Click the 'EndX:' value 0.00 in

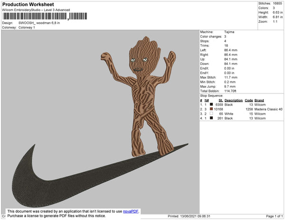pyautogui.click(x=229, y=68)
